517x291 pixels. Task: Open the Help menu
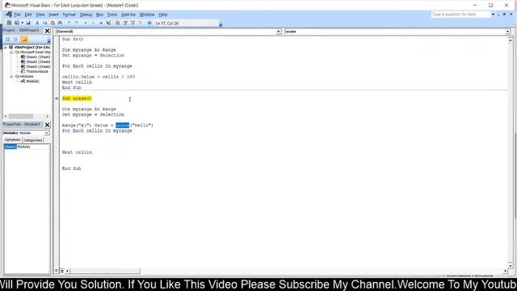click(x=163, y=15)
